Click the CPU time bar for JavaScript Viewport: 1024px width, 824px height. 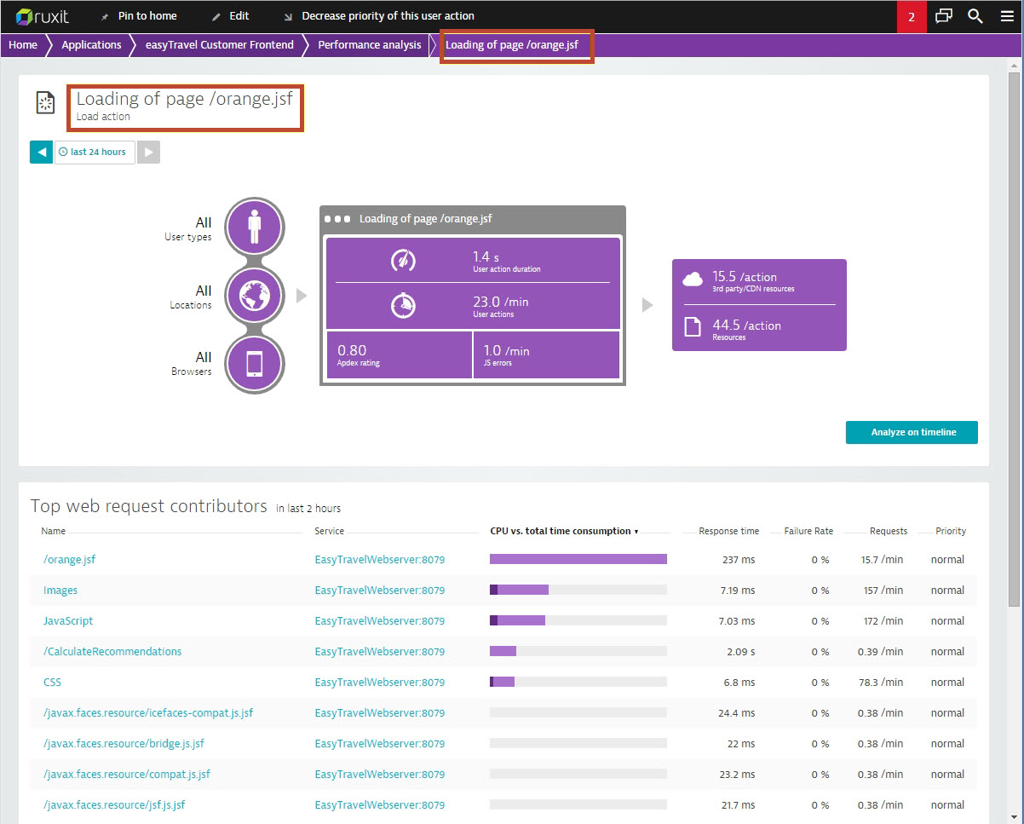[578, 620]
